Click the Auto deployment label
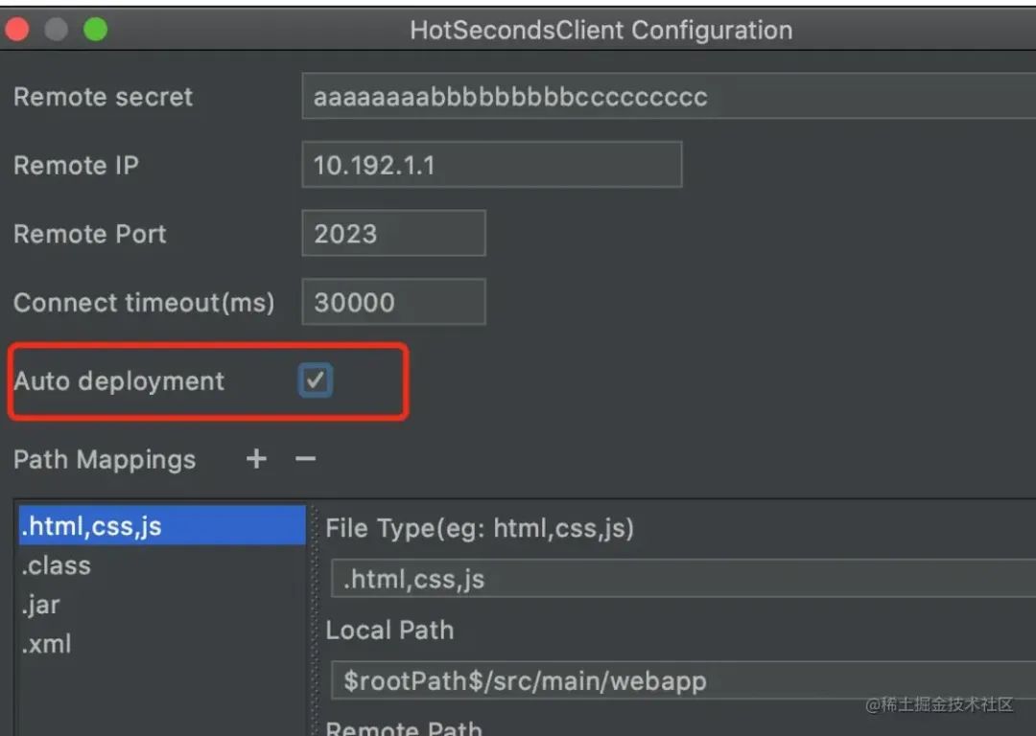This screenshot has height=736, width=1036. [x=119, y=380]
